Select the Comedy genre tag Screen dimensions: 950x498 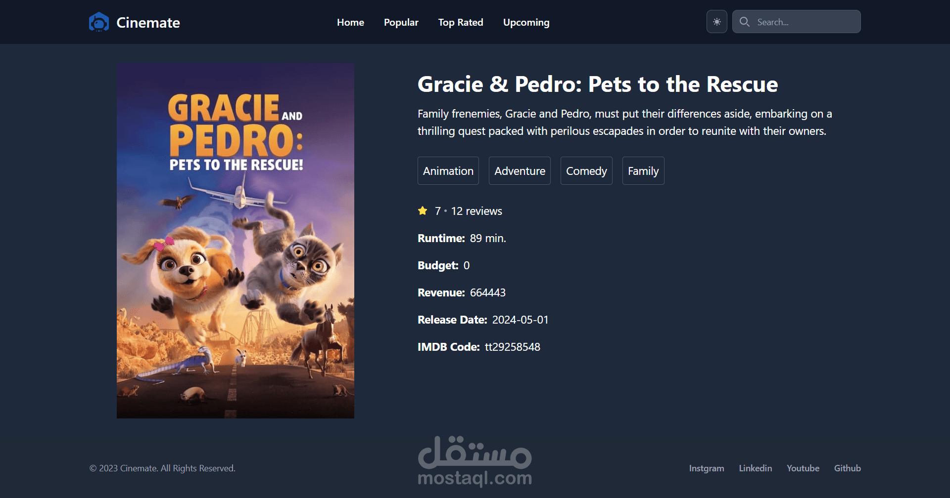pos(586,171)
